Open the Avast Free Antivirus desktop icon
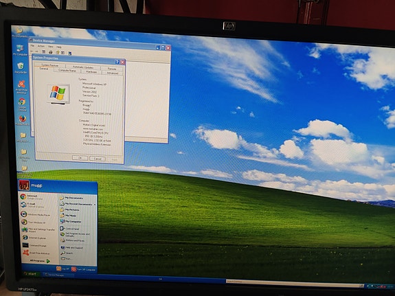The width and height of the screenshot is (395, 296). (x=21, y=87)
